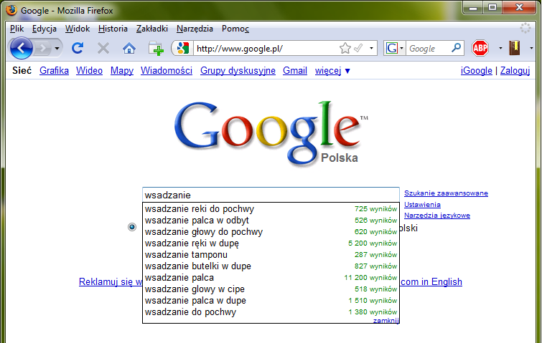Open the Grafika link
This screenshot has width=542, height=343.
pos(54,71)
